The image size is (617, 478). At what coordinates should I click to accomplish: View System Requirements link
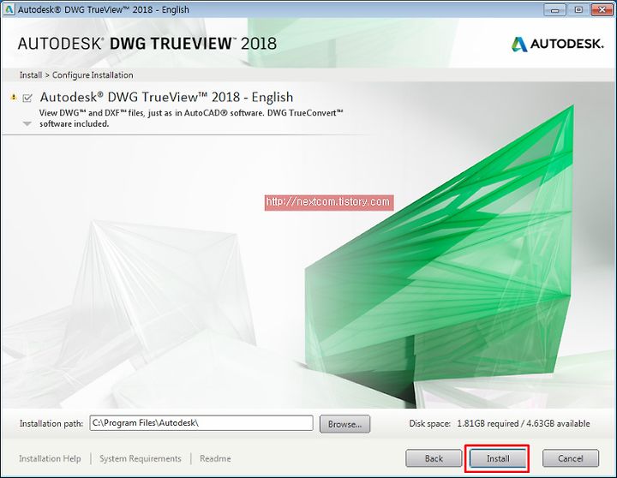(141, 458)
